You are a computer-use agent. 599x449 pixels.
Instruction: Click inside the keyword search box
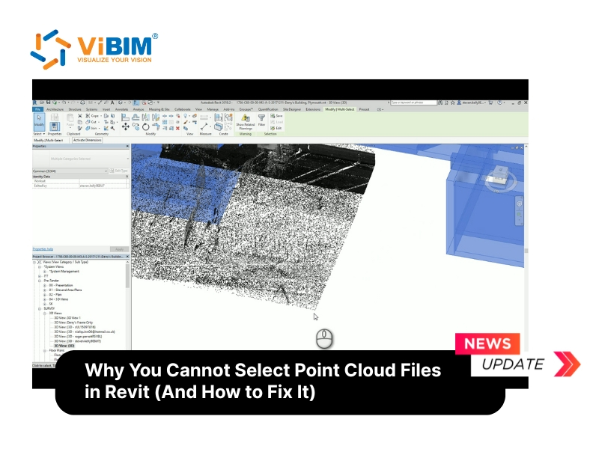(414, 101)
